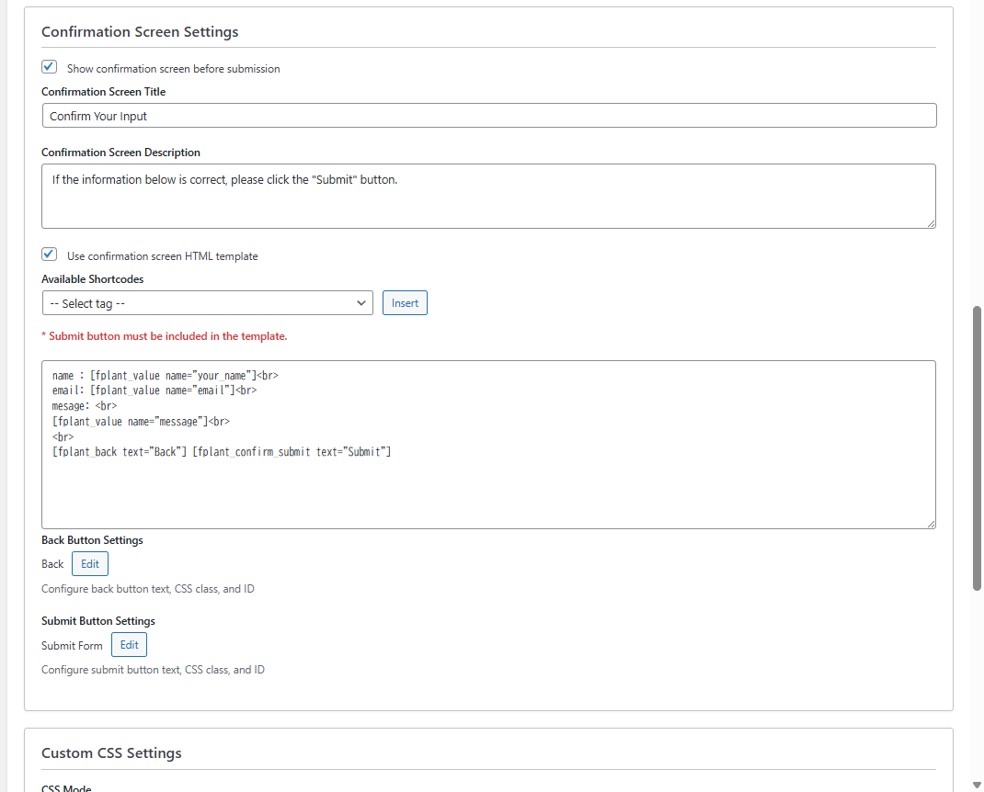
Task: Click the "Back Button Settings" label
Action: tap(92, 540)
